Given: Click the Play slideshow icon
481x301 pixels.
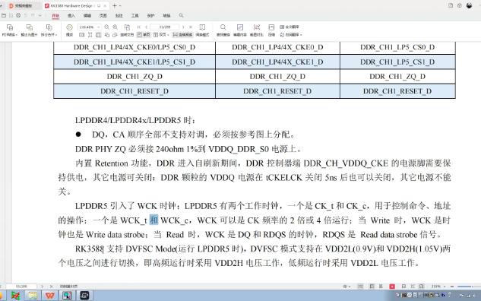Looking at the screenshot, I should [x=70, y=27].
